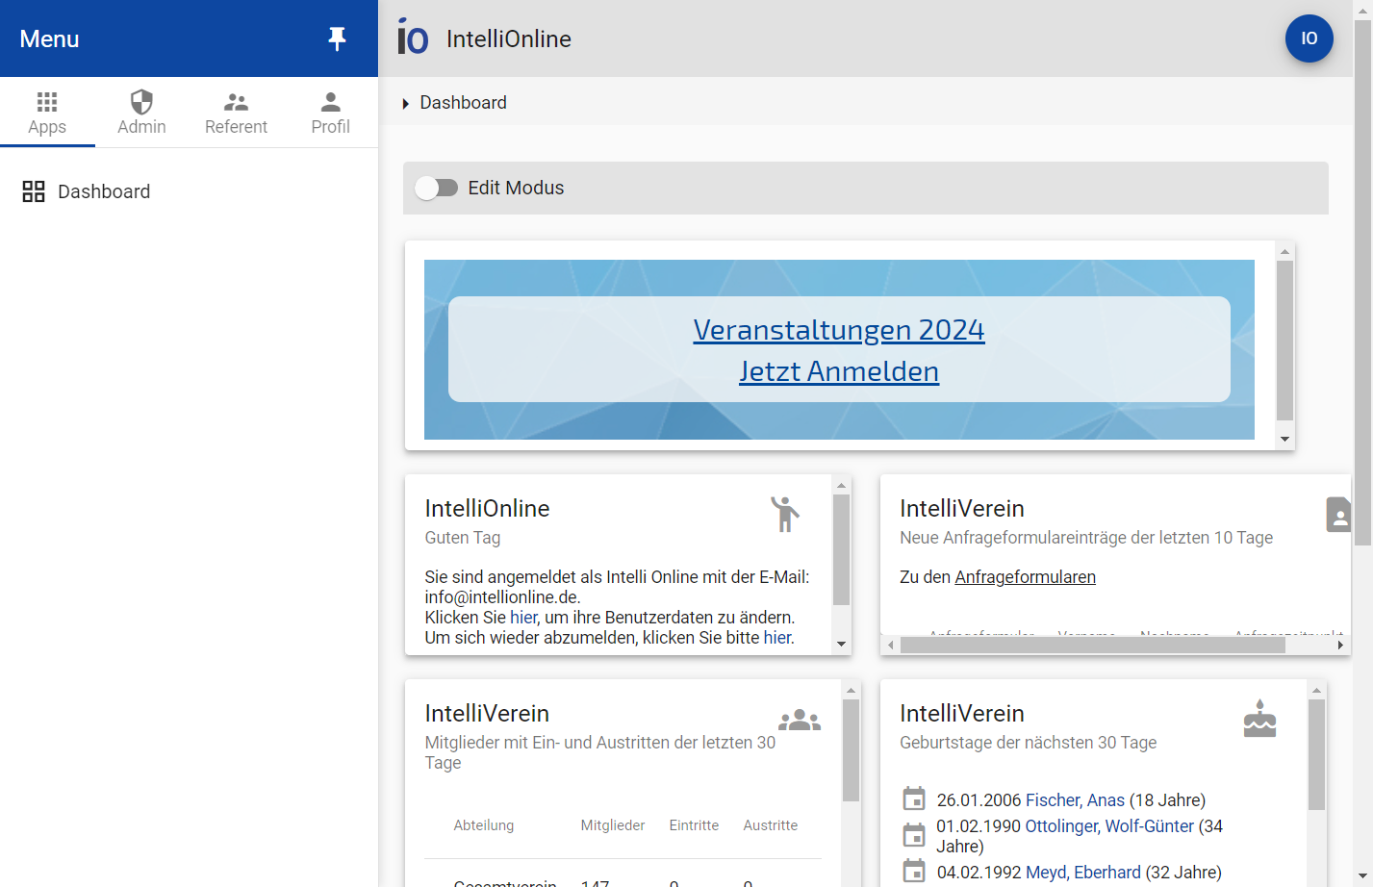Click the Abteilung column header
This screenshot has height=887, width=1373.
[484, 825]
